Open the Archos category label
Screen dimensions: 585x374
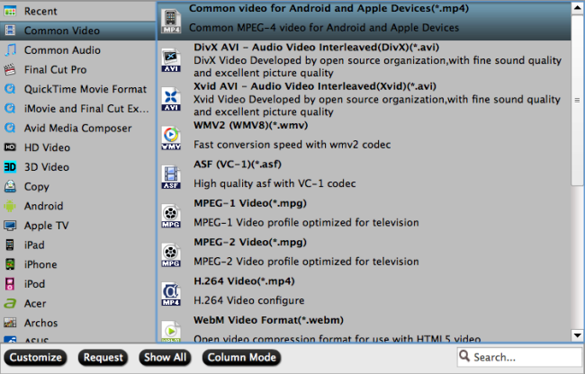click(x=41, y=323)
